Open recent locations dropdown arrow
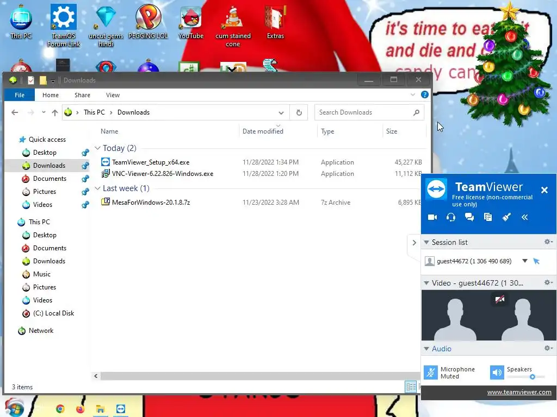The width and height of the screenshot is (557, 417). tap(44, 112)
